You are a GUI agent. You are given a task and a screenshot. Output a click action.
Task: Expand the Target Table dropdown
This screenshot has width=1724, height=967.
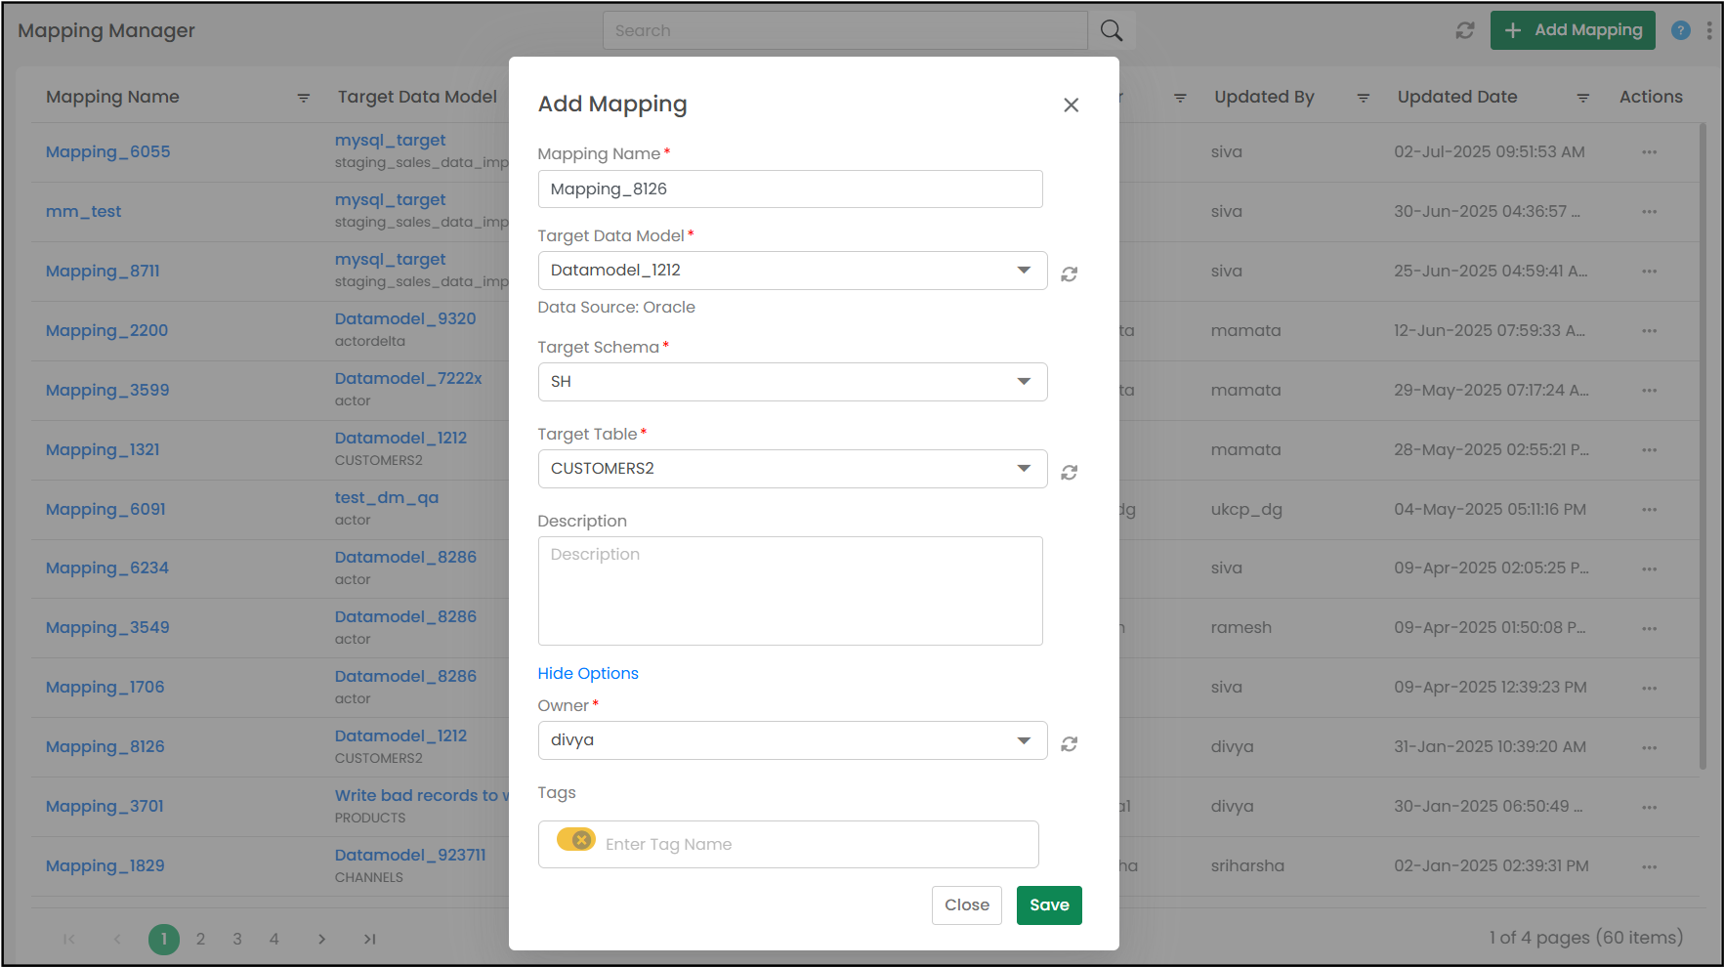click(1024, 469)
